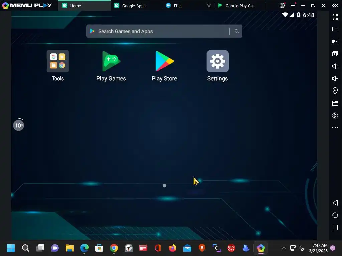
Task: Open Microsoft Store from taskbar
Action: point(99,248)
